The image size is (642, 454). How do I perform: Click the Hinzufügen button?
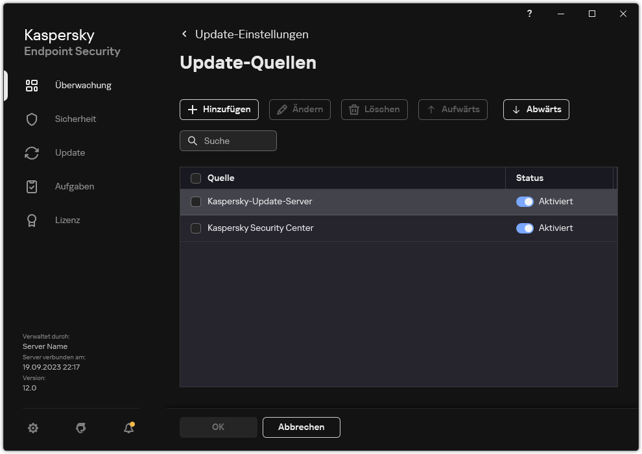(x=219, y=110)
